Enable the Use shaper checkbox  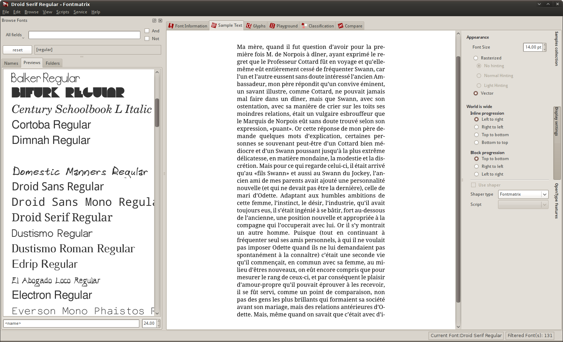pyautogui.click(x=473, y=185)
